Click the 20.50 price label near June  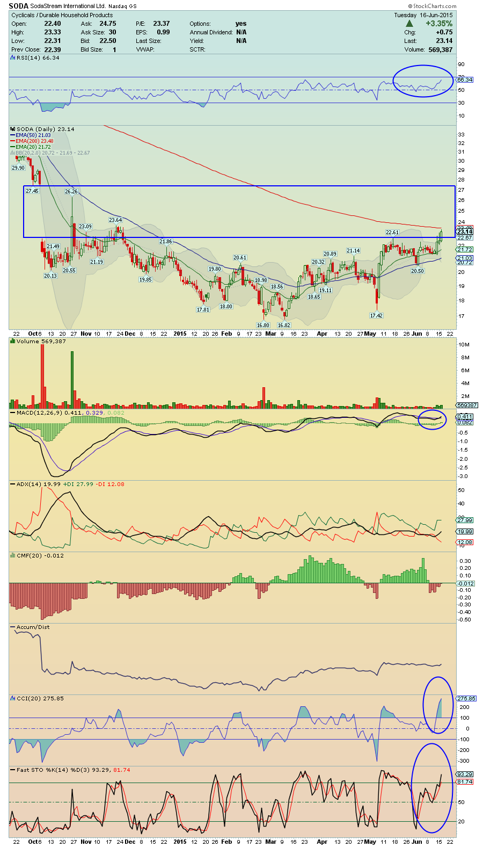pyautogui.click(x=418, y=271)
